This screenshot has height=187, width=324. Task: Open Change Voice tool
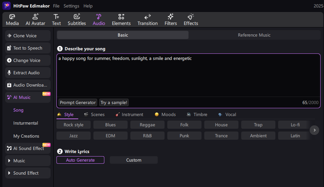click(x=28, y=60)
